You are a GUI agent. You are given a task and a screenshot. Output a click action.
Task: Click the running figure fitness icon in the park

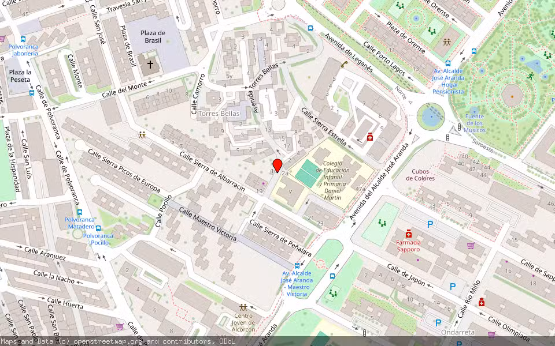tap(530, 76)
